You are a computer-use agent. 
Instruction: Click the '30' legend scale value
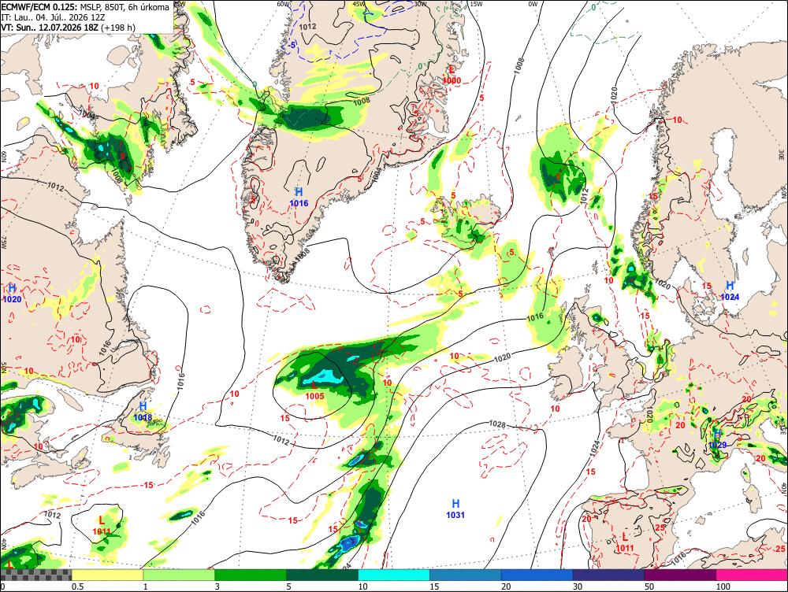click(x=578, y=586)
